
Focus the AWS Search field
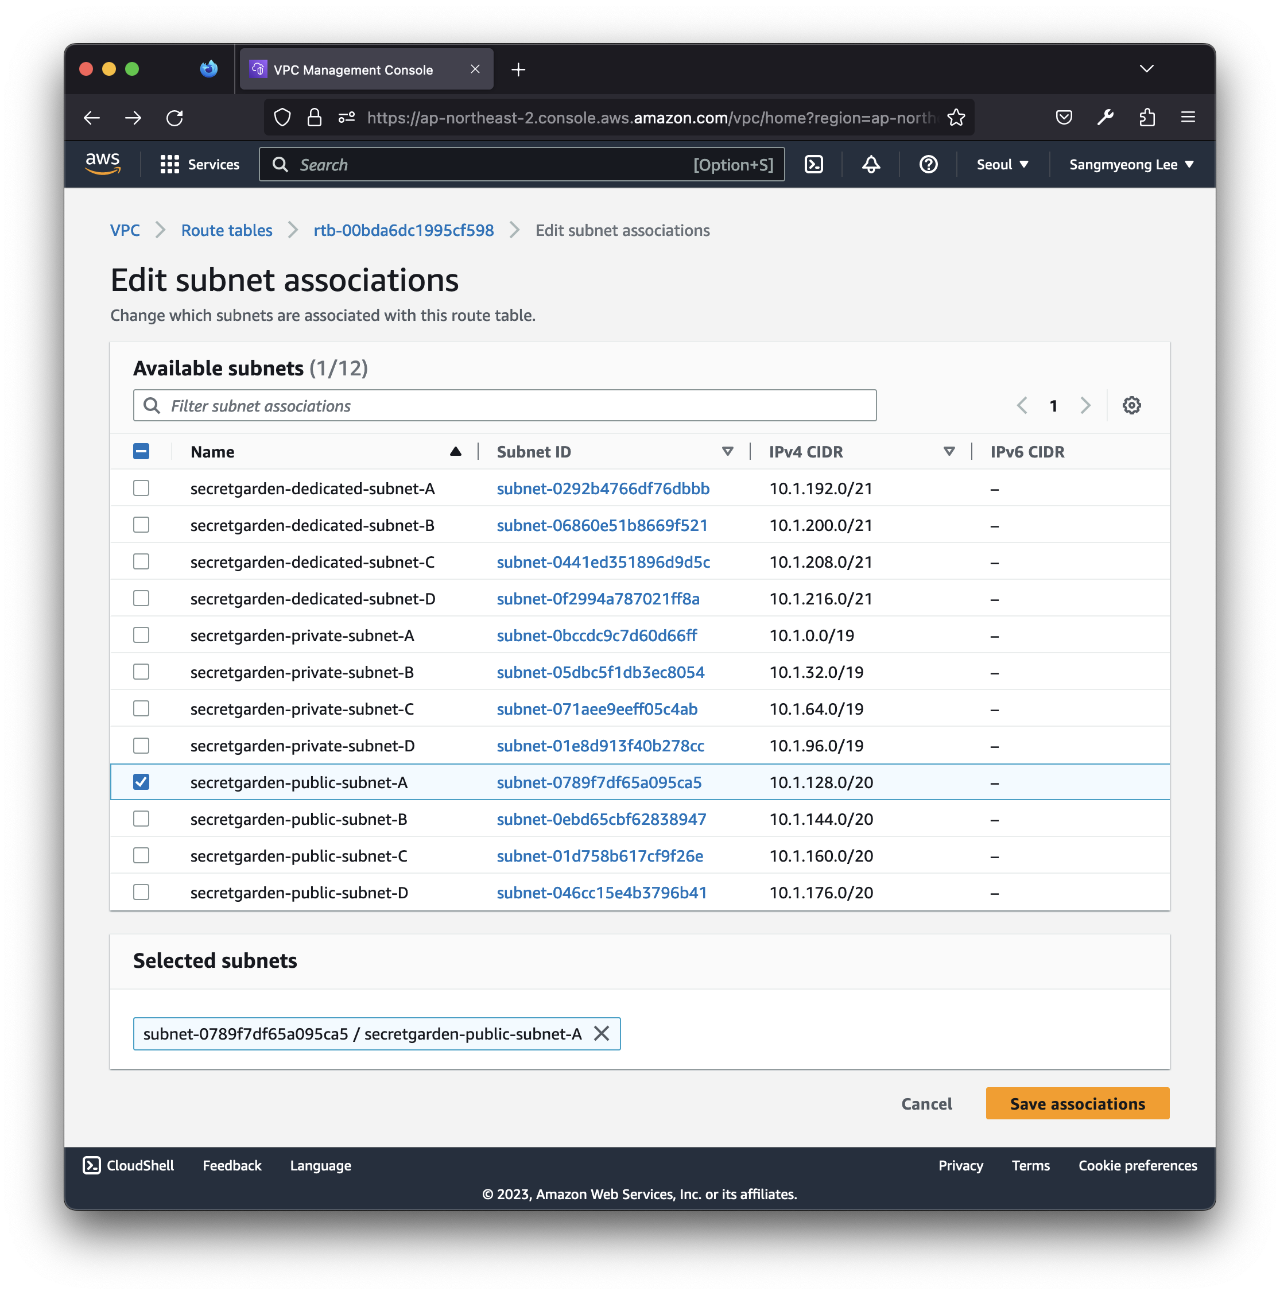(x=522, y=164)
